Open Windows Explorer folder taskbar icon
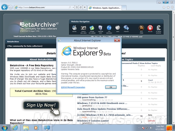Screen dimensions: 175x131 pos(26,128)
